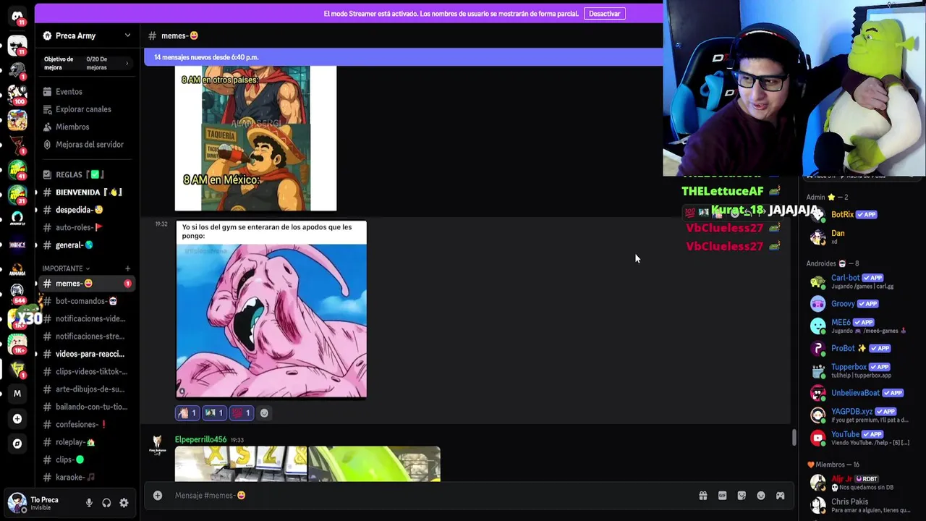Screen dimensions: 926x521
Task: Open the gift icon in message bar
Action: tap(702, 496)
